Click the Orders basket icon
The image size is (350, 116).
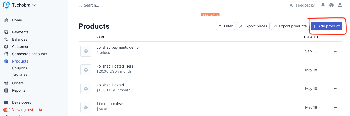(6, 83)
